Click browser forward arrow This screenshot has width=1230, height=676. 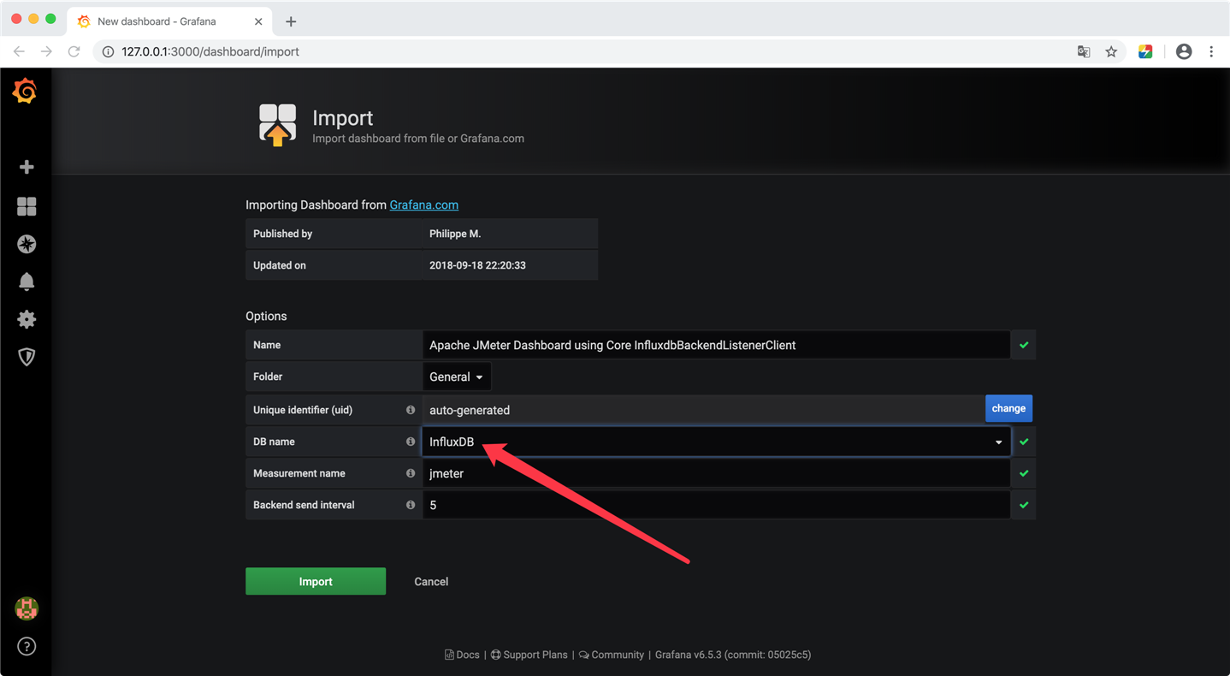click(x=46, y=51)
